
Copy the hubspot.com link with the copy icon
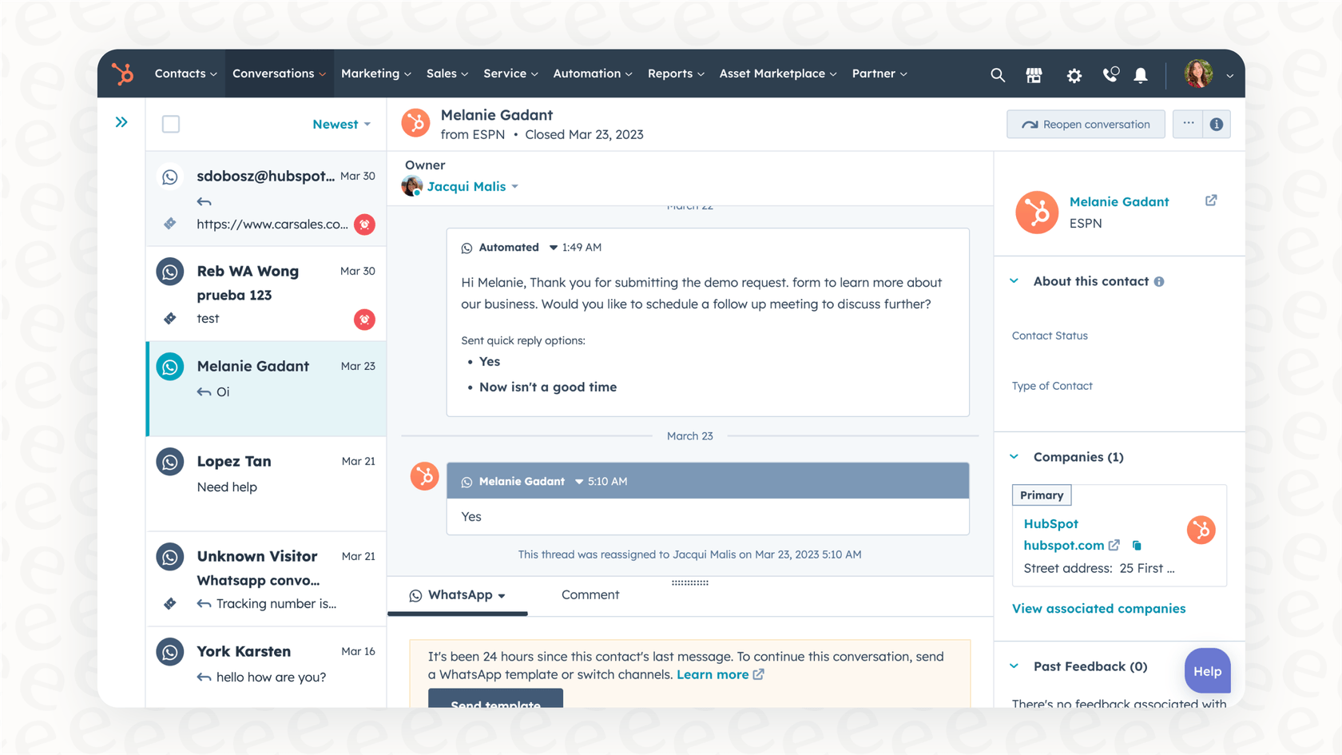pyautogui.click(x=1137, y=545)
